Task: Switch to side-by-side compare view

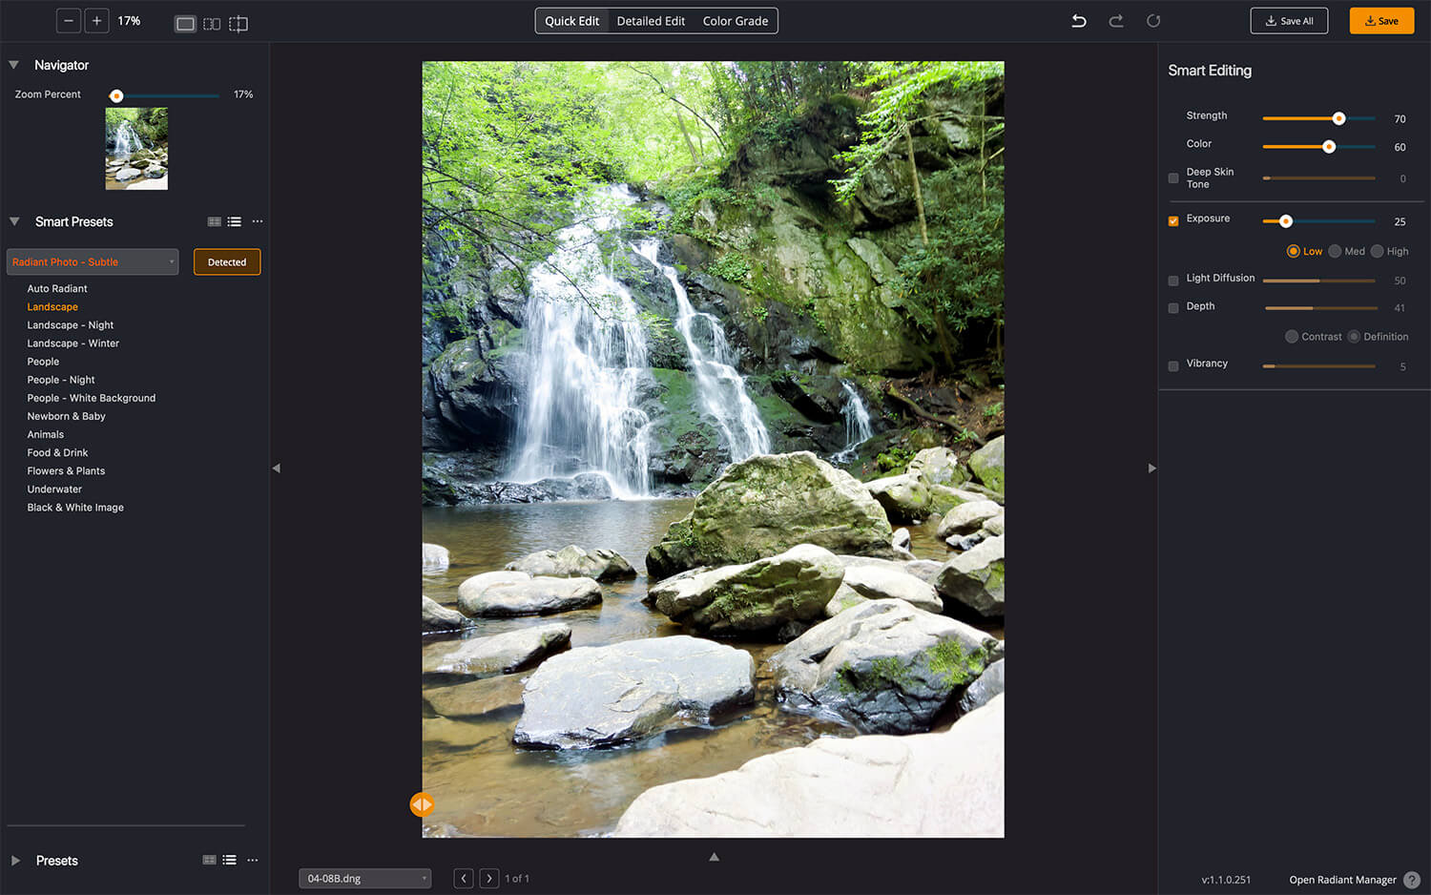Action: pos(212,24)
